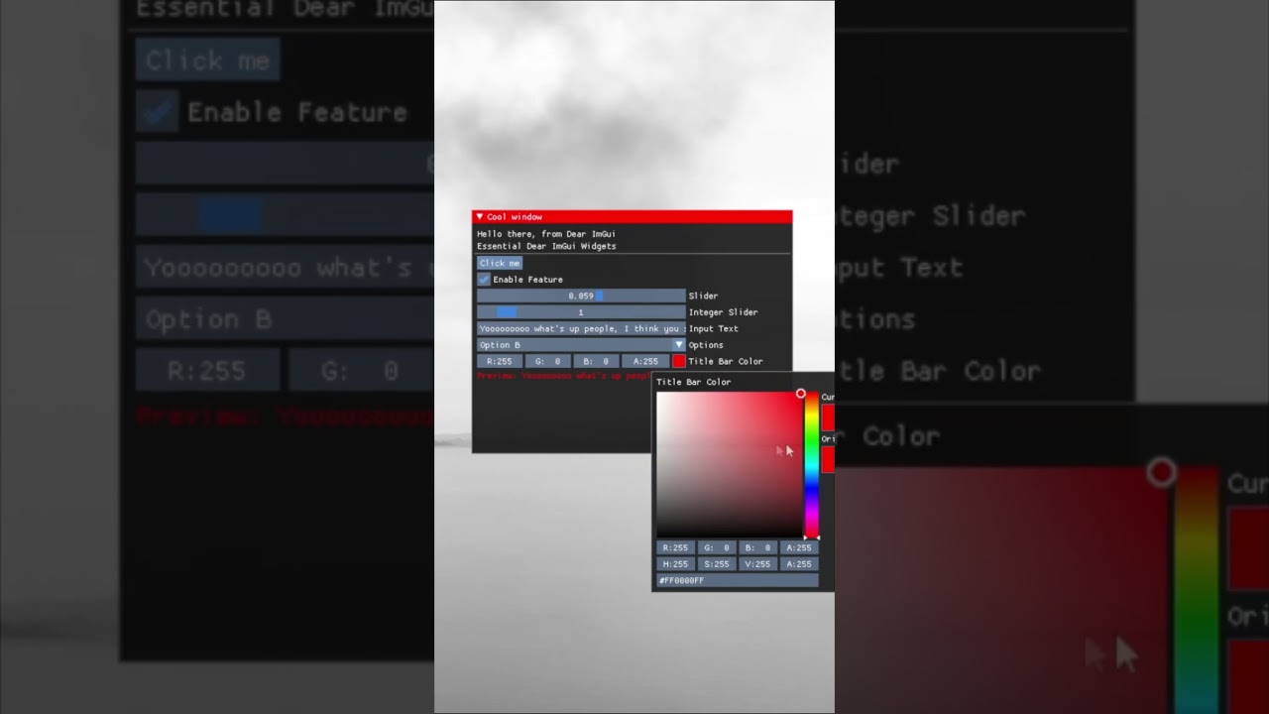Click the 'Cool window' title bar text
Image resolution: width=1269 pixels, height=714 pixels.
[515, 217]
